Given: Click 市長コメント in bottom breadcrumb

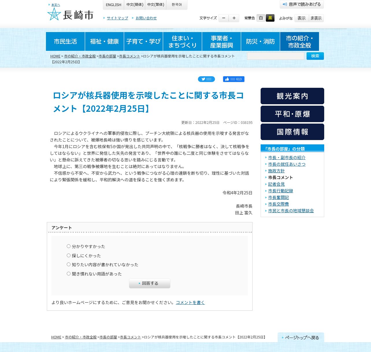Looking at the screenshot, I should coord(130,337).
